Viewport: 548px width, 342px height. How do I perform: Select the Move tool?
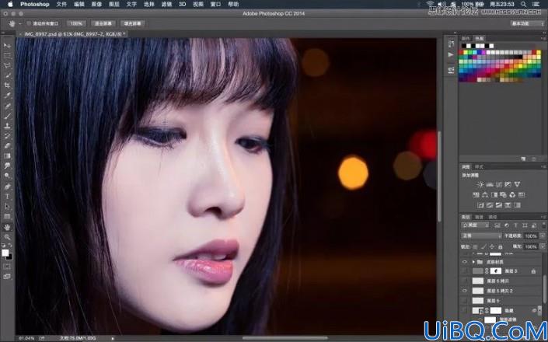coord(7,46)
